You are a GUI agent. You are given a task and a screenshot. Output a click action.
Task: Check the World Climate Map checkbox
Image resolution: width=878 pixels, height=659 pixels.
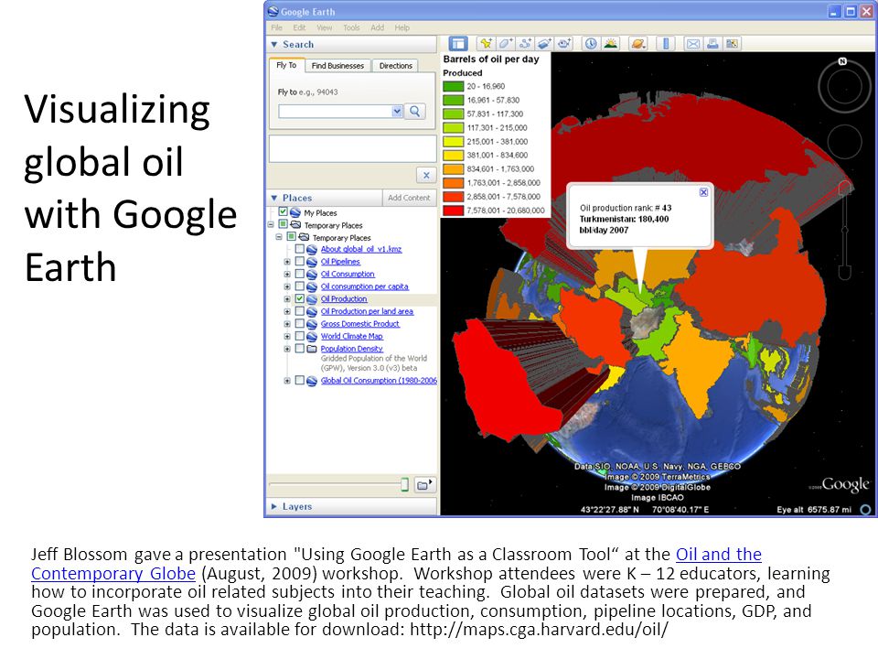click(300, 336)
